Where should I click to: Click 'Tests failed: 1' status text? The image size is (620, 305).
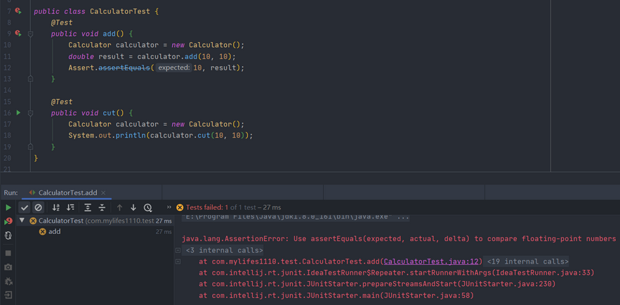pyautogui.click(x=207, y=207)
